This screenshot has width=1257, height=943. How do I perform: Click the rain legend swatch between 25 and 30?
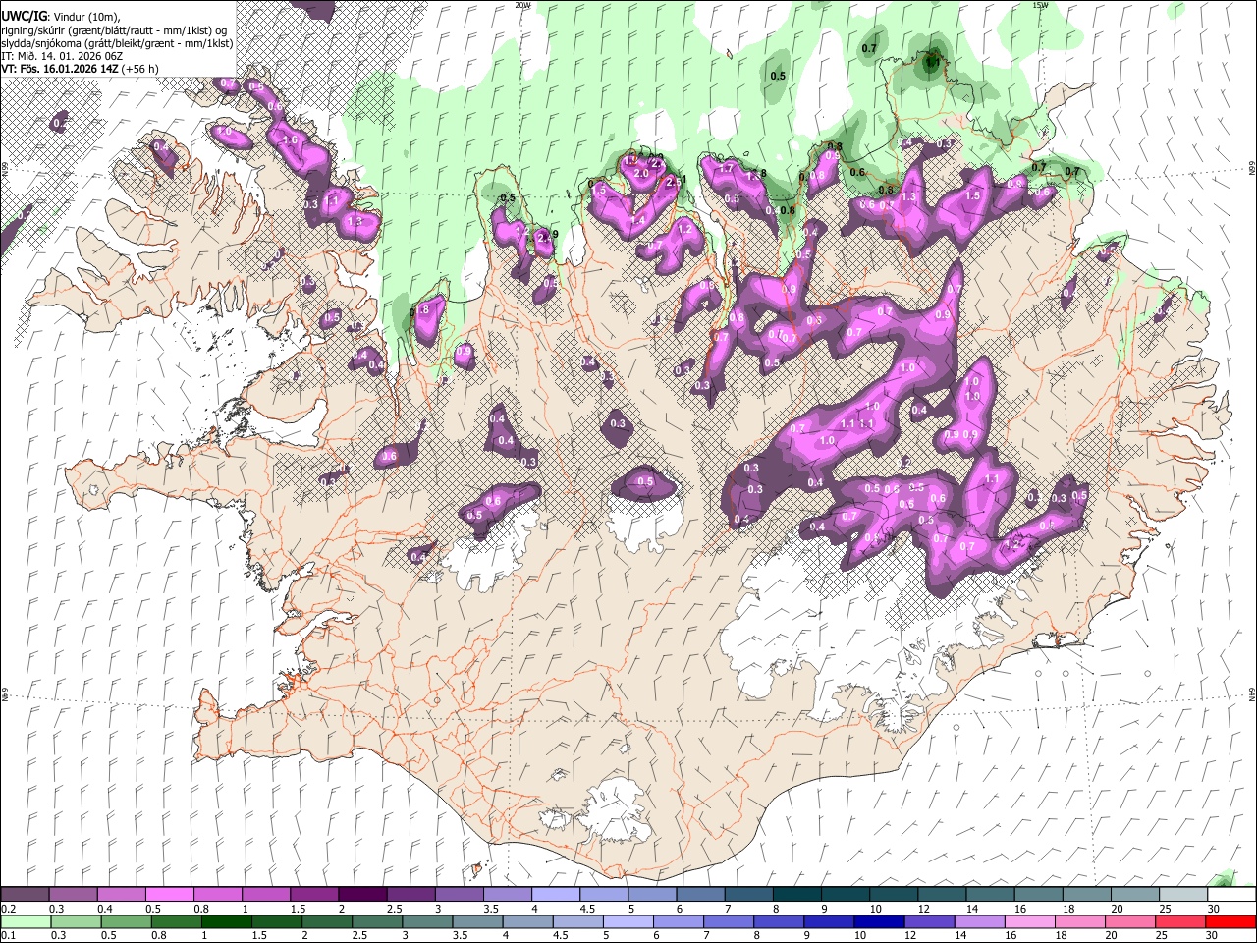1178,921
